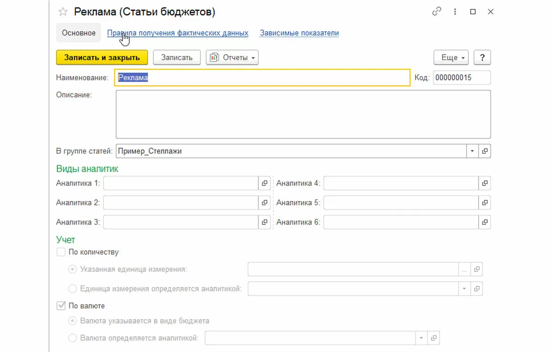Add the form to favorites with the star icon
Screen dimensions: 551x352
coord(63,12)
